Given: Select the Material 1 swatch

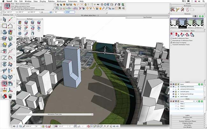Looking at the screenshot, I should pos(174,23).
